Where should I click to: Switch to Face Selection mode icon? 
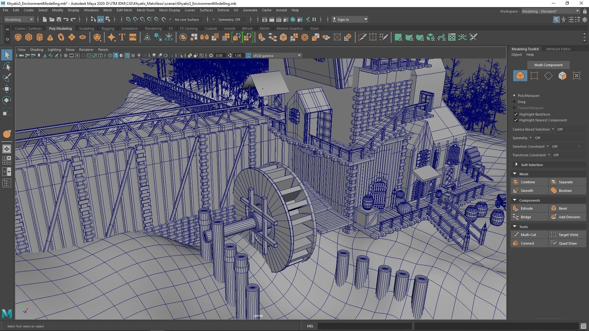click(x=562, y=76)
